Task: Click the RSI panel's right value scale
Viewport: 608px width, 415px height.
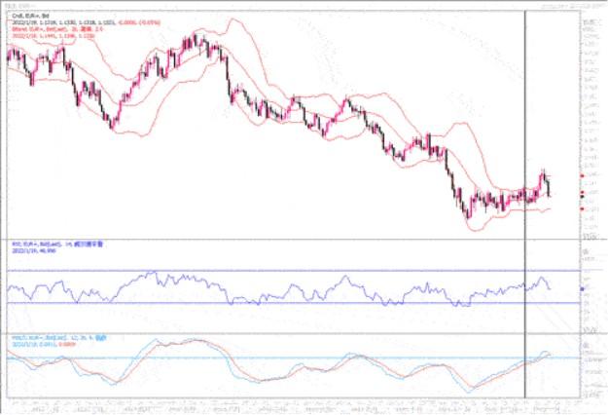Action: (x=590, y=287)
